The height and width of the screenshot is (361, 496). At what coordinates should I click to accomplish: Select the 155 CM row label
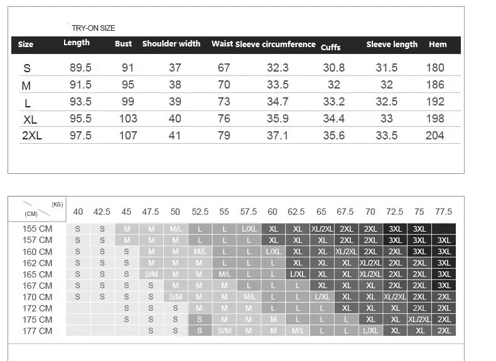coord(37,229)
